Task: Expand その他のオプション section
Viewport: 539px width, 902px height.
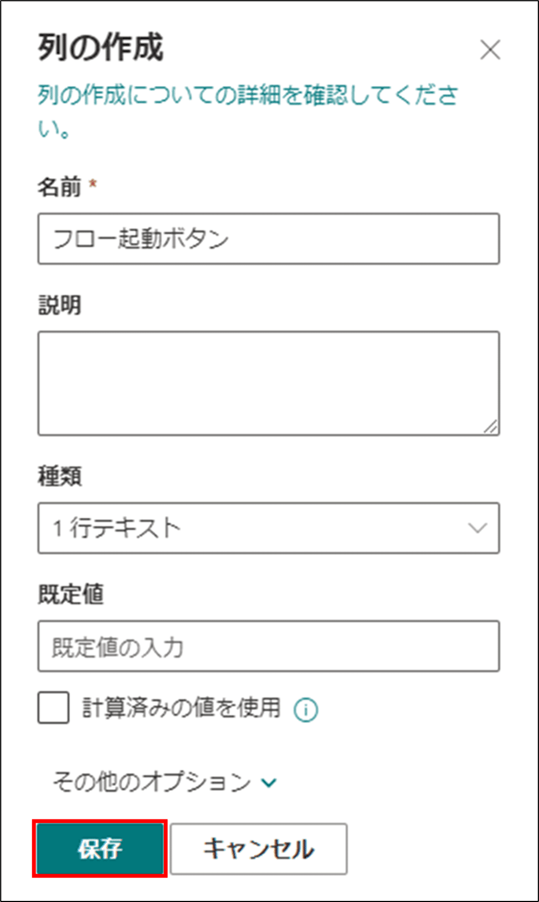Action: (x=165, y=782)
